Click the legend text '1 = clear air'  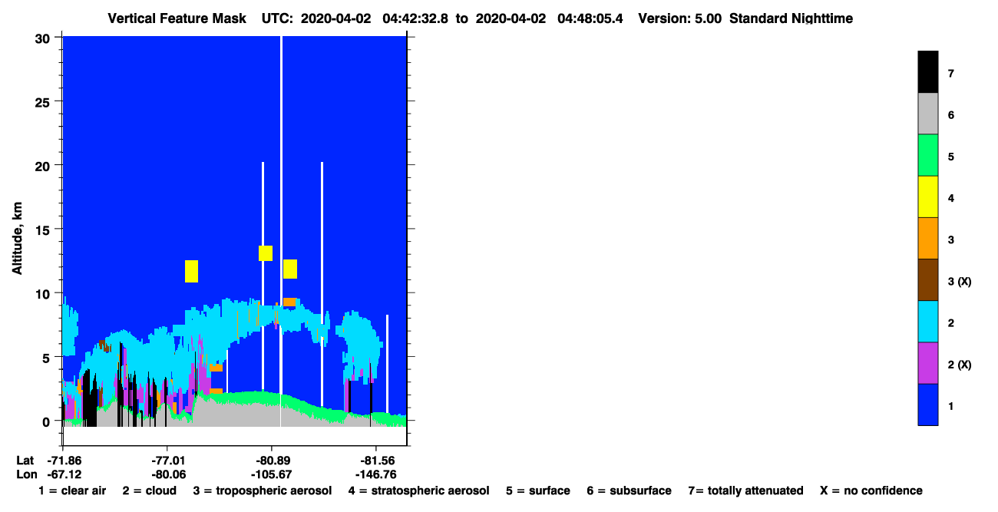coord(72,491)
